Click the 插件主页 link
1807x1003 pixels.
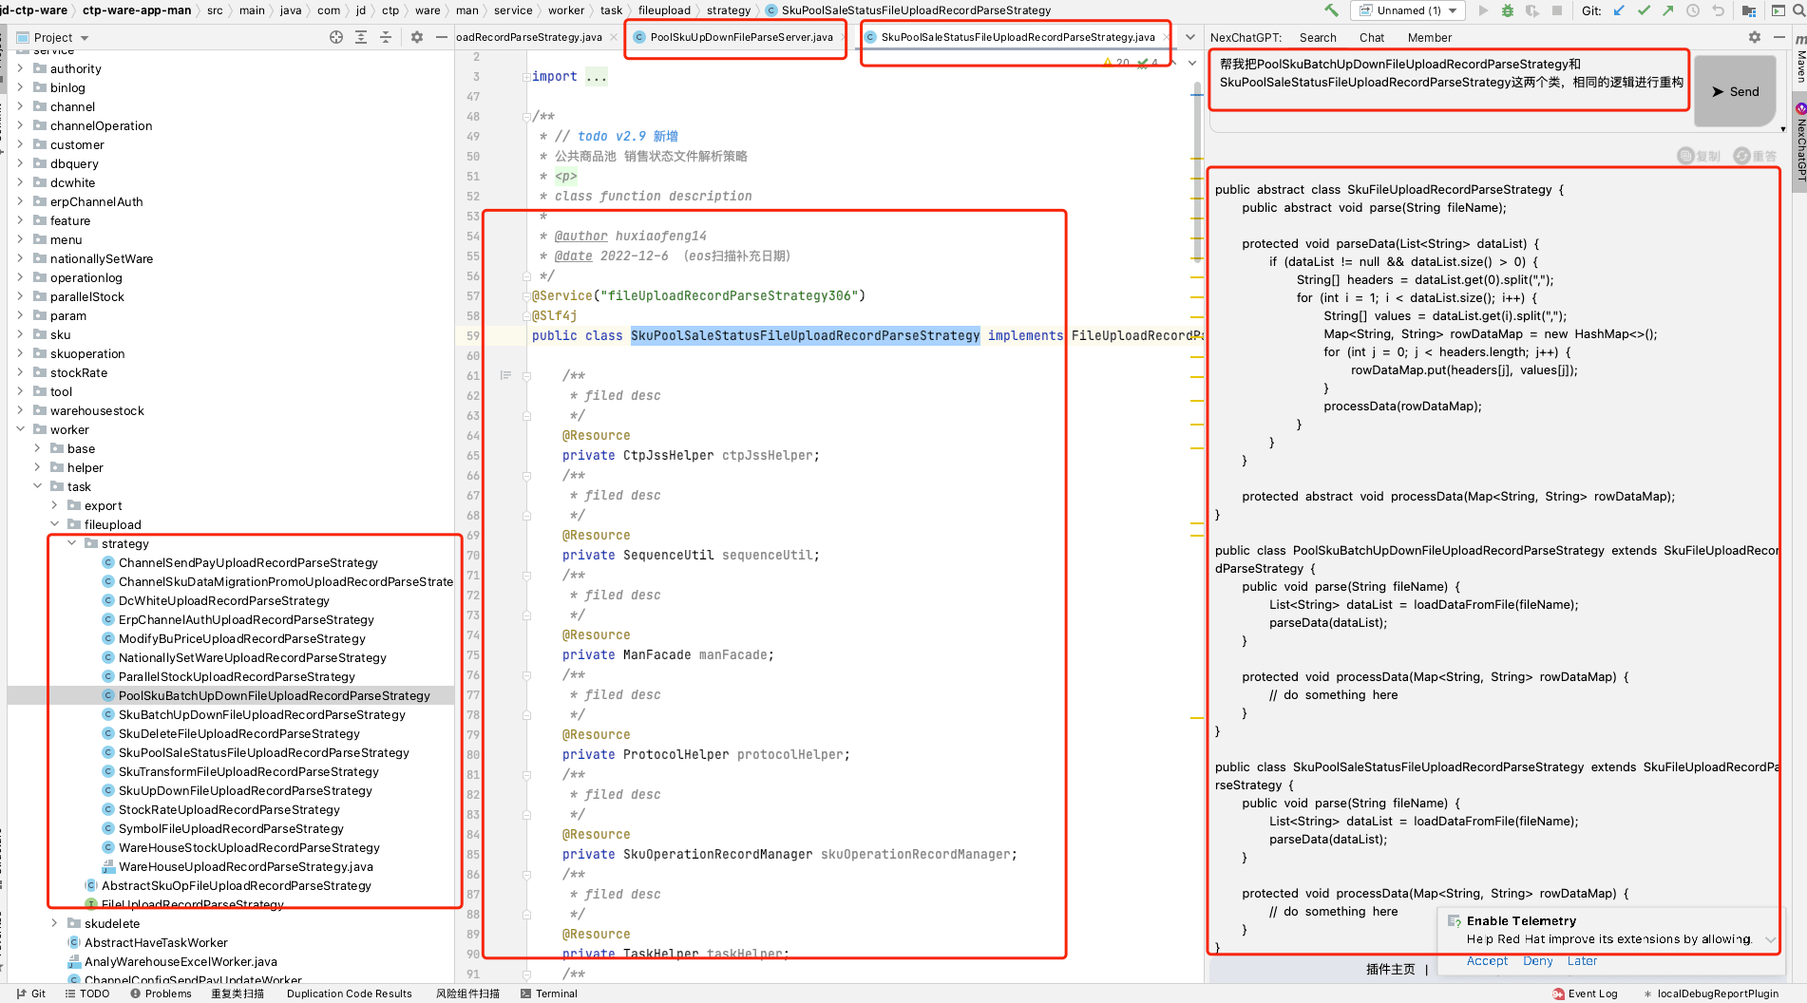point(1390,969)
